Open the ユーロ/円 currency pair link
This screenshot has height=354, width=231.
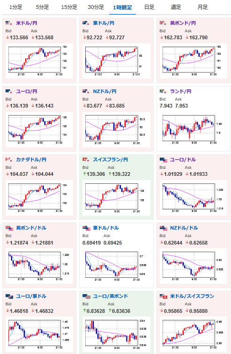click(27, 92)
